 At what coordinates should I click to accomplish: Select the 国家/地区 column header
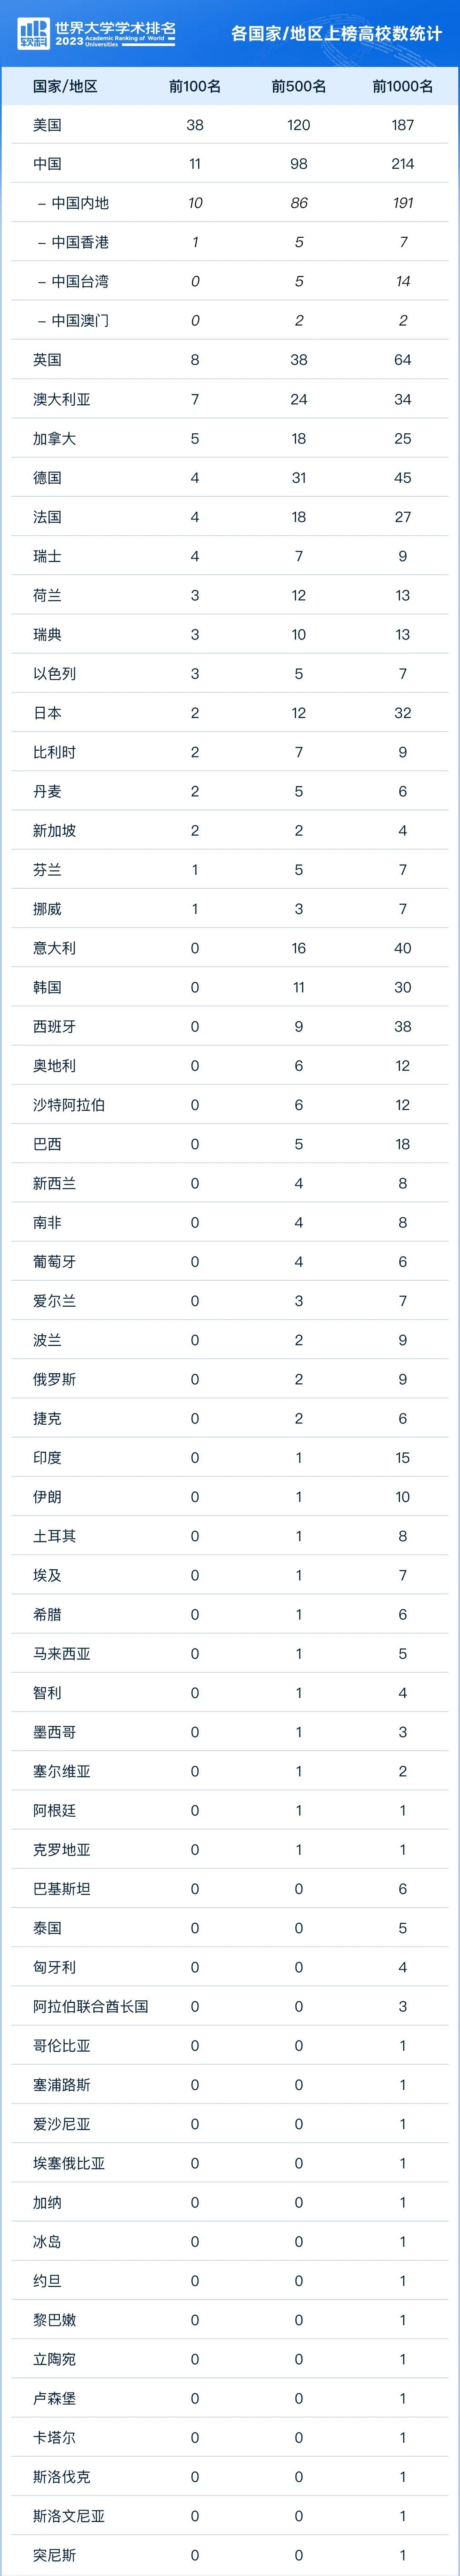[65, 86]
